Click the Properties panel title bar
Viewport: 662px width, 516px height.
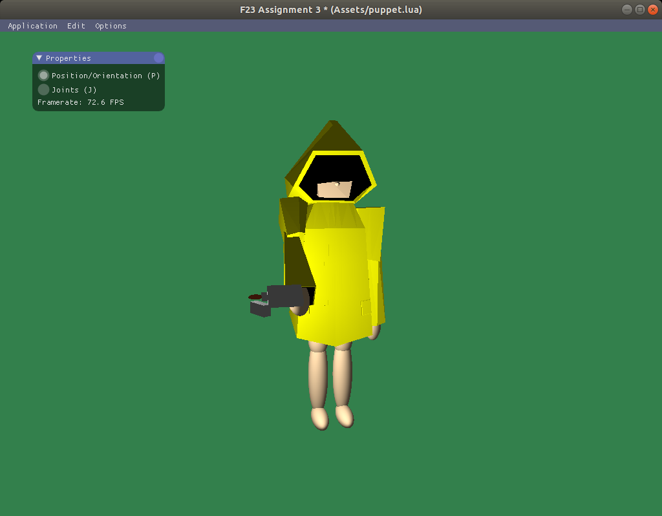tap(98, 58)
